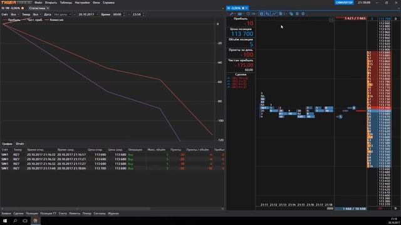The height and width of the screenshot is (225, 401).
Task: Click the clock icon in order book toolbar
Action: click(248, 14)
